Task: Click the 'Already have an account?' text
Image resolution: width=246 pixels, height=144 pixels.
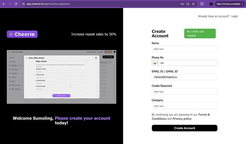Action: [214, 16]
